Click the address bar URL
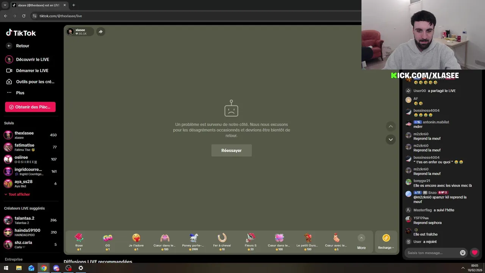The image size is (485, 273). point(61,16)
